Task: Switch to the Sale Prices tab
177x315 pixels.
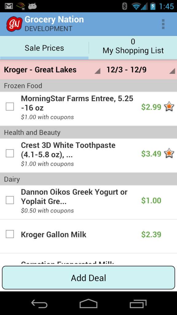Action: pyautogui.click(x=44, y=48)
